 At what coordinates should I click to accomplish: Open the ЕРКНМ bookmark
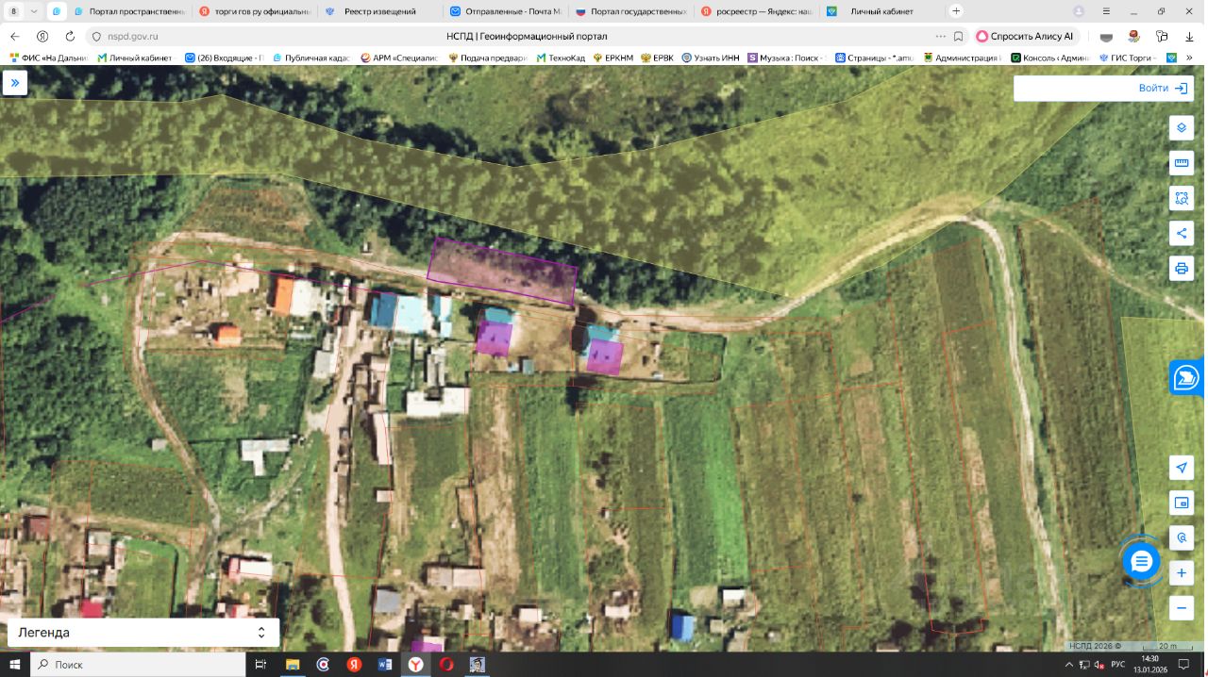[x=612, y=58]
